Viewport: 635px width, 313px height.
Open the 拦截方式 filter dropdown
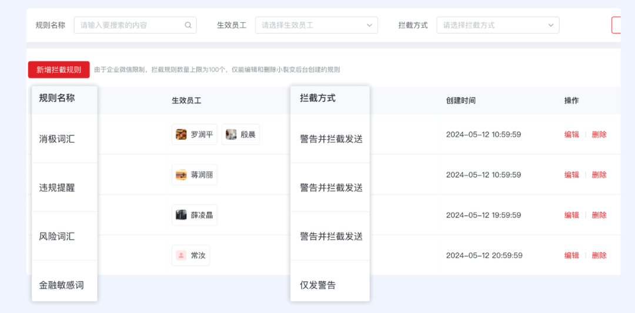tap(497, 25)
